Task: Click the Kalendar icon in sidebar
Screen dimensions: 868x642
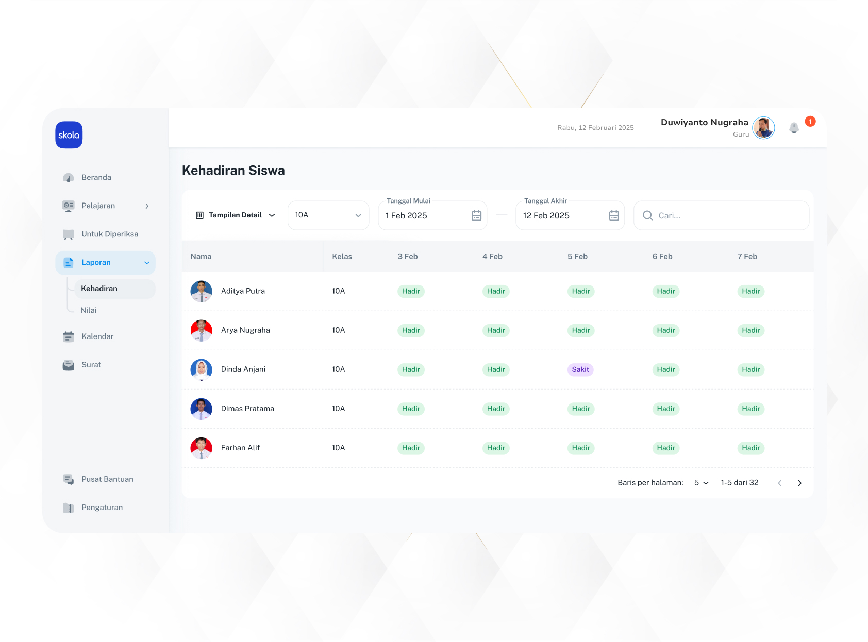Action: (x=68, y=337)
